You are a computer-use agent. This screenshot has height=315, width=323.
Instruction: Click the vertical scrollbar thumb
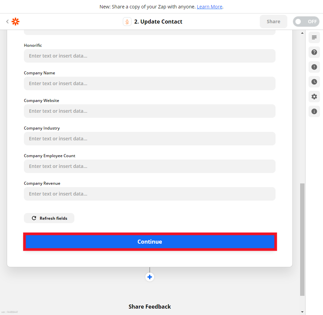pos(302,239)
